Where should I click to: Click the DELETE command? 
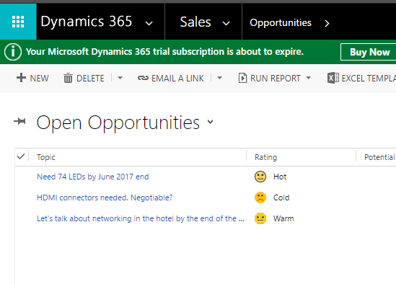pyautogui.click(x=84, y=78)
